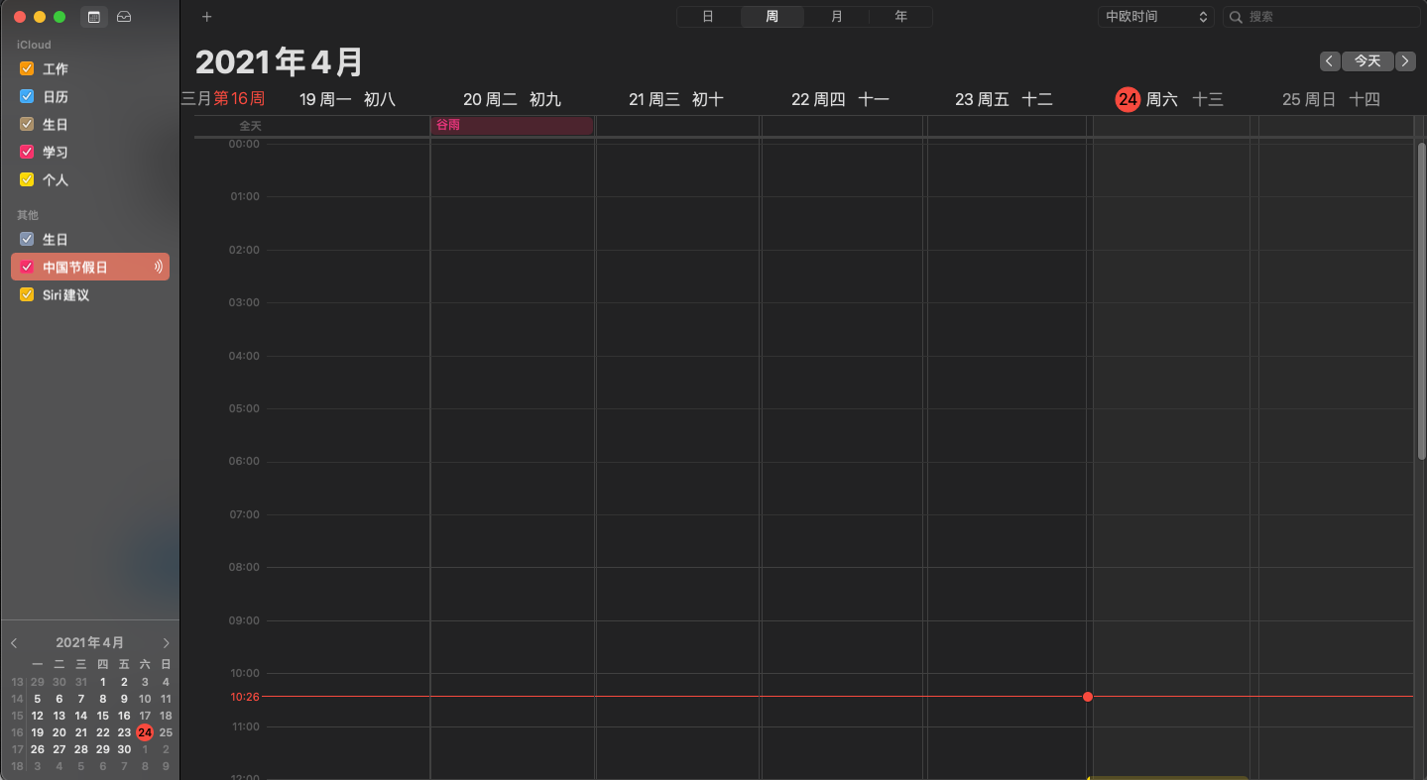Select the 谷雨 all-day event
The image size is (1427, 780).
(512, 126)
